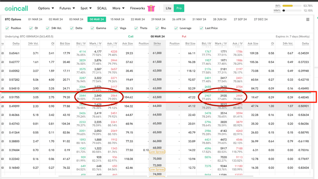Viewport: 318px width, 179px height.
Task: Select the 28 JUN 24 expiry tab
Action: click(x=220, y=20)
